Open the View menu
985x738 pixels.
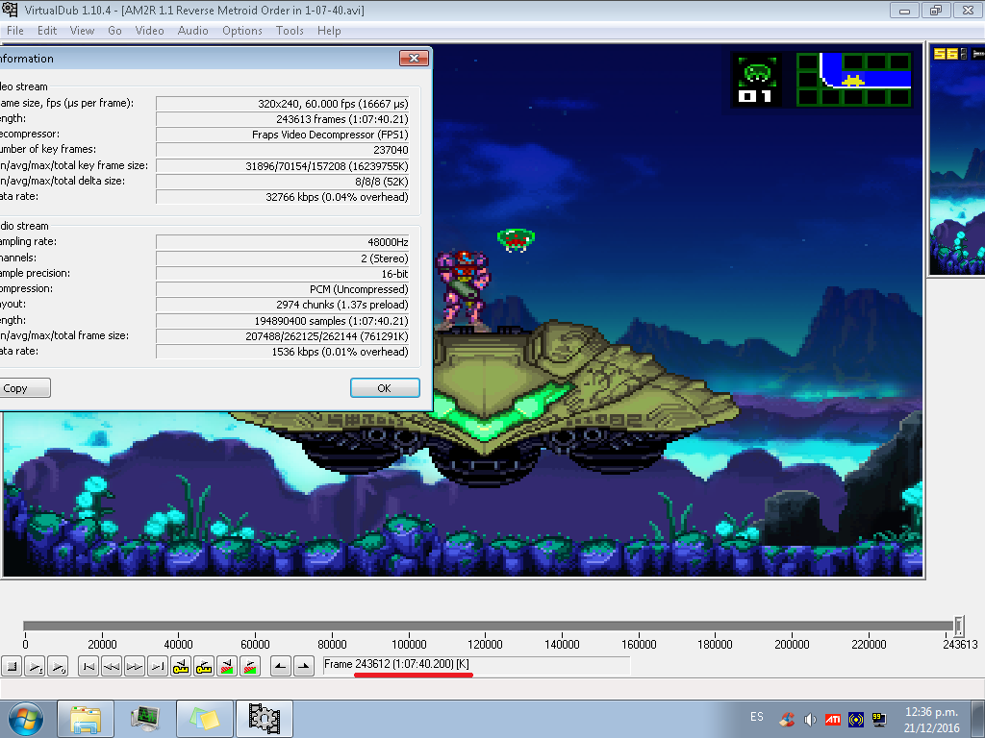82,30
